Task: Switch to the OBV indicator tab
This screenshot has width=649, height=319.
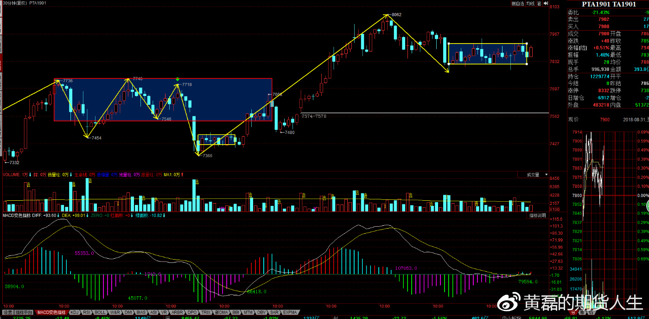Action: (x=261, y=312)
